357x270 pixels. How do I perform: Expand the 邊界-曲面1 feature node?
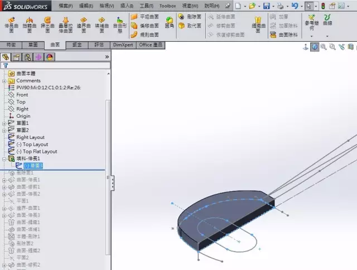pyautogui.click(x=4, y=209)
